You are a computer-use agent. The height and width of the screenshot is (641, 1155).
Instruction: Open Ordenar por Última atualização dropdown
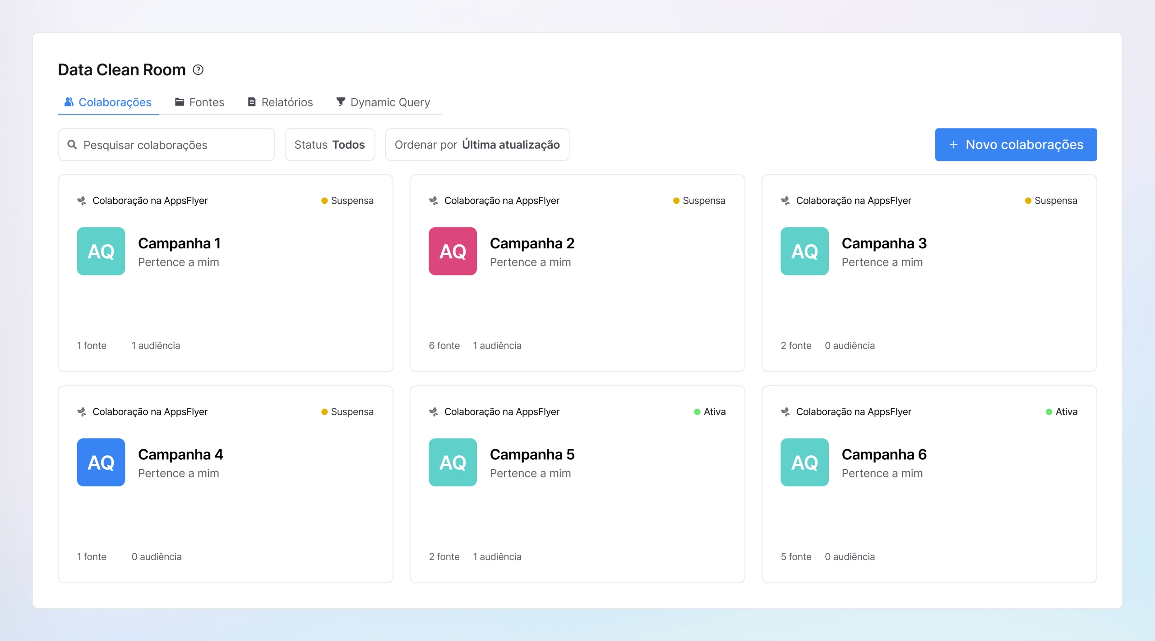[477, 145]
